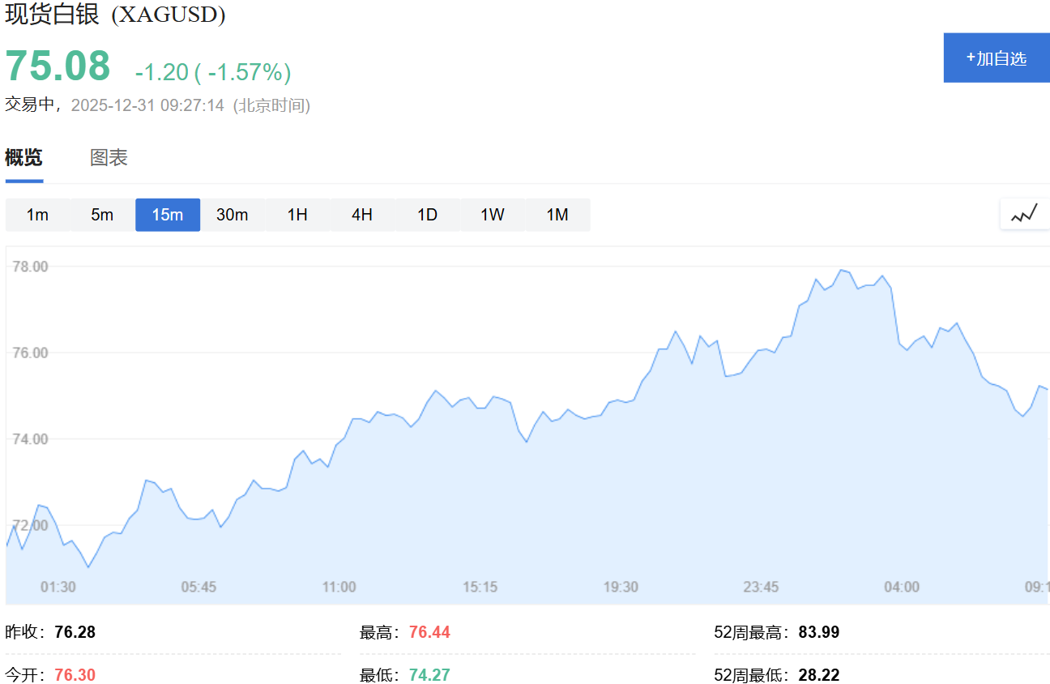Viewport: 1050px width, 684px height.
Task: Click the 最低 value 74.27
Action: click(x=429, y=675)
